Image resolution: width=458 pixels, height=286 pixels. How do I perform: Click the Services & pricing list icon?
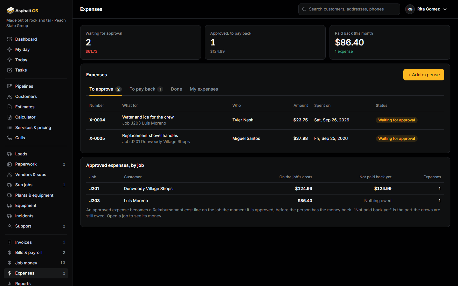10,127
